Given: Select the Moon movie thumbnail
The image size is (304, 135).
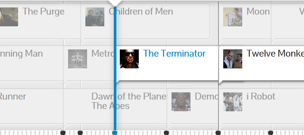Looking at the screenshot, I should pyautogui.click(x=232, y=17).
